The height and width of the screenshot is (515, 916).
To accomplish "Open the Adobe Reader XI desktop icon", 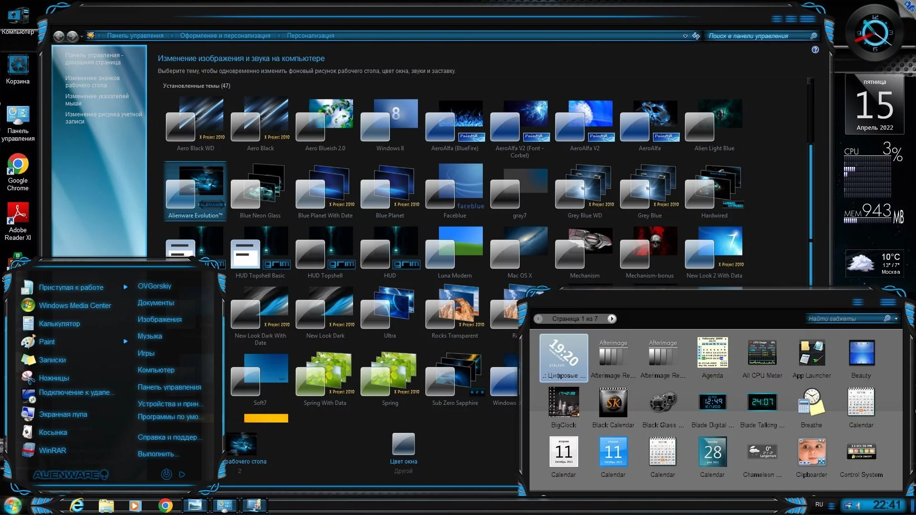I will 18,214.
